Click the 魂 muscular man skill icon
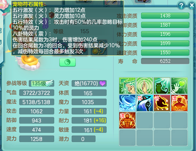196x151 pixels. 127,120
